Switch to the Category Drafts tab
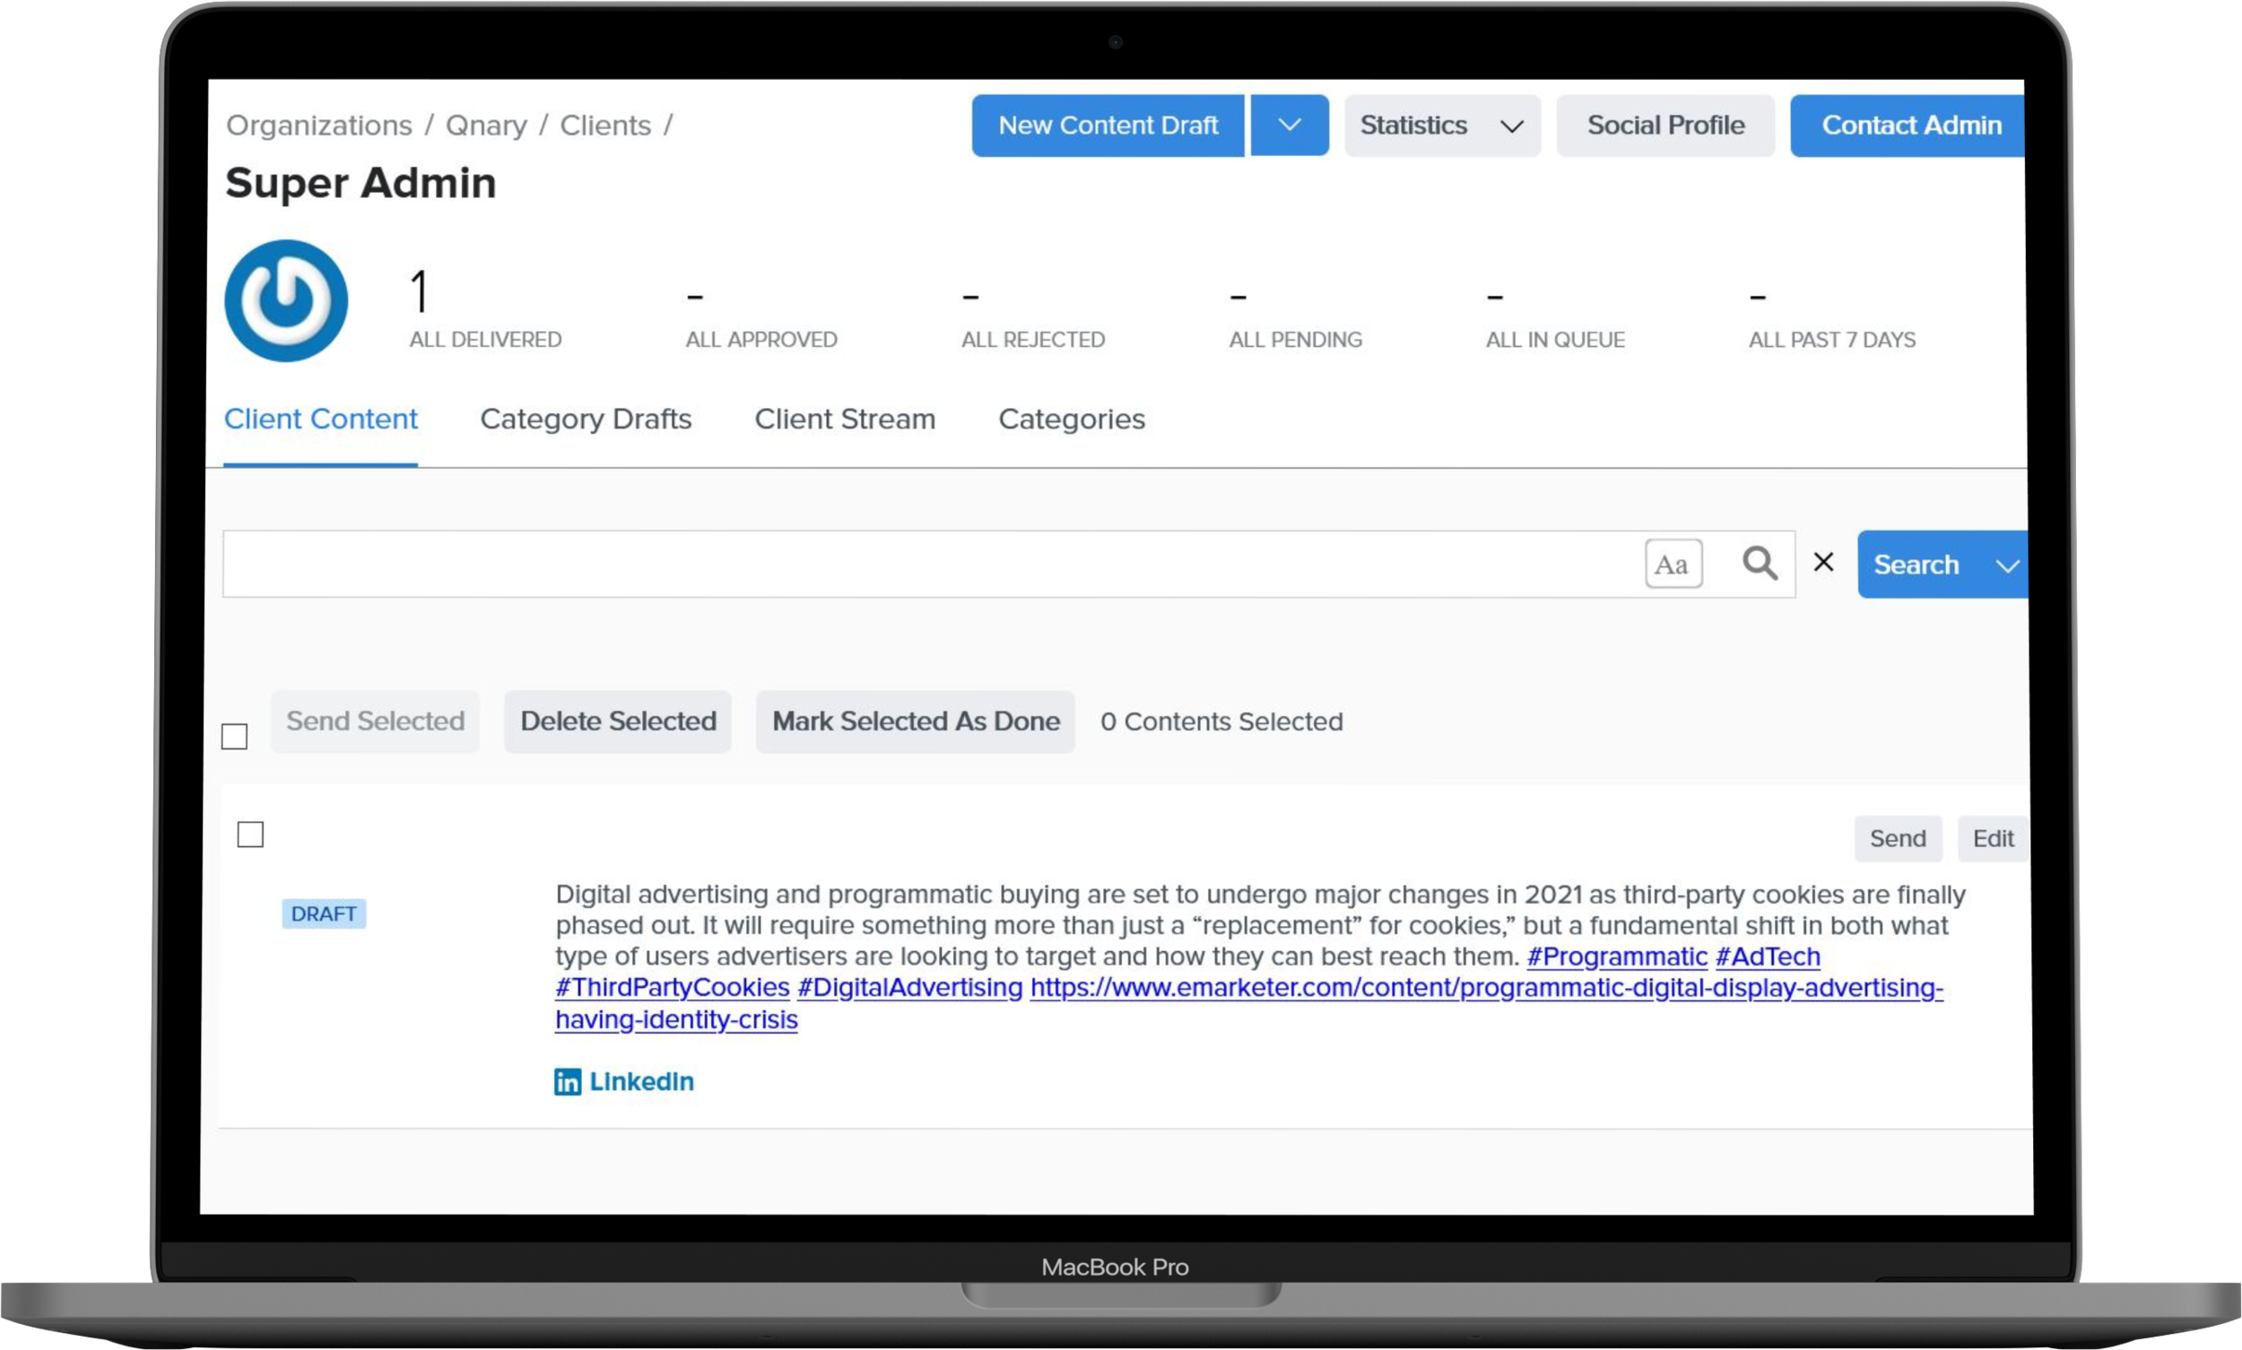Image resolution: width=2242 pixels, height=1350 pixels. (x=585, y=420)
